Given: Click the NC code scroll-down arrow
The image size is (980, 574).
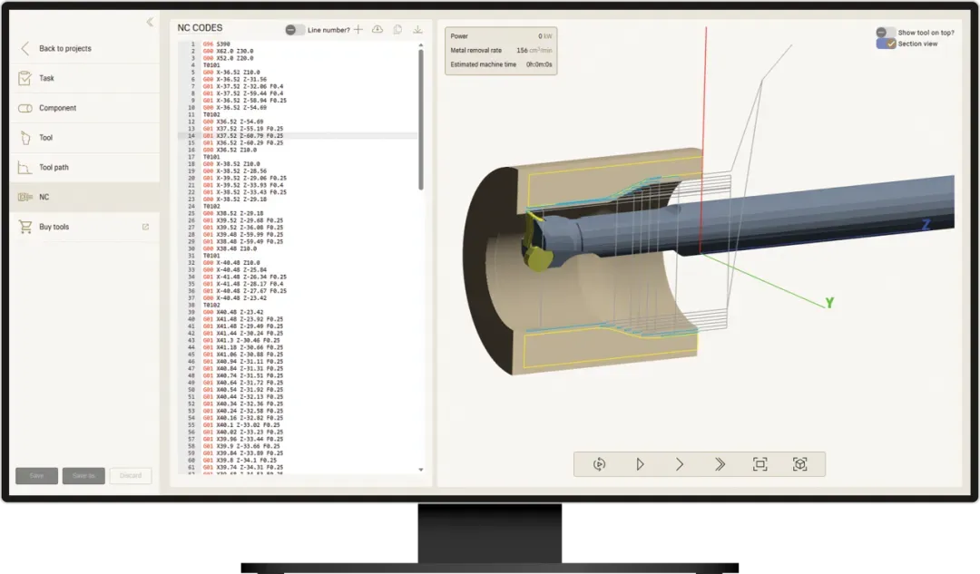Looking at the screenshot, I should (421, 470).
